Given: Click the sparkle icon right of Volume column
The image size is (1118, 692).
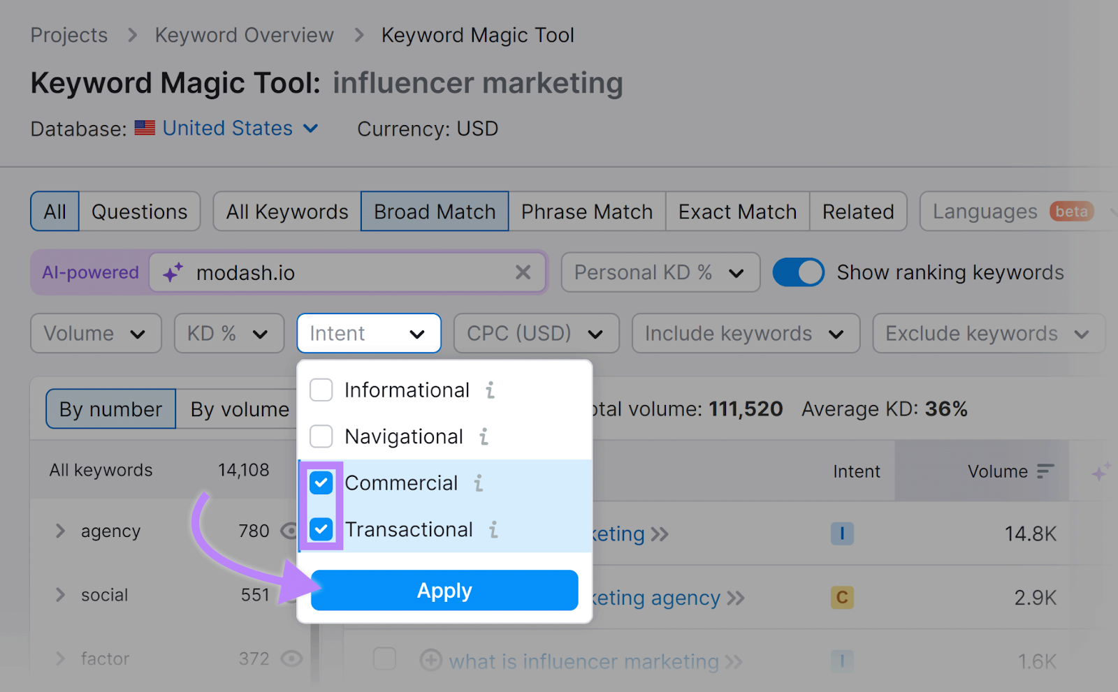Looking at the screenshot, I should 1101,472.
